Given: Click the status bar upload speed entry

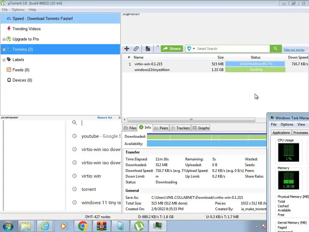Looking at the screenshot, I should point(222,217).
